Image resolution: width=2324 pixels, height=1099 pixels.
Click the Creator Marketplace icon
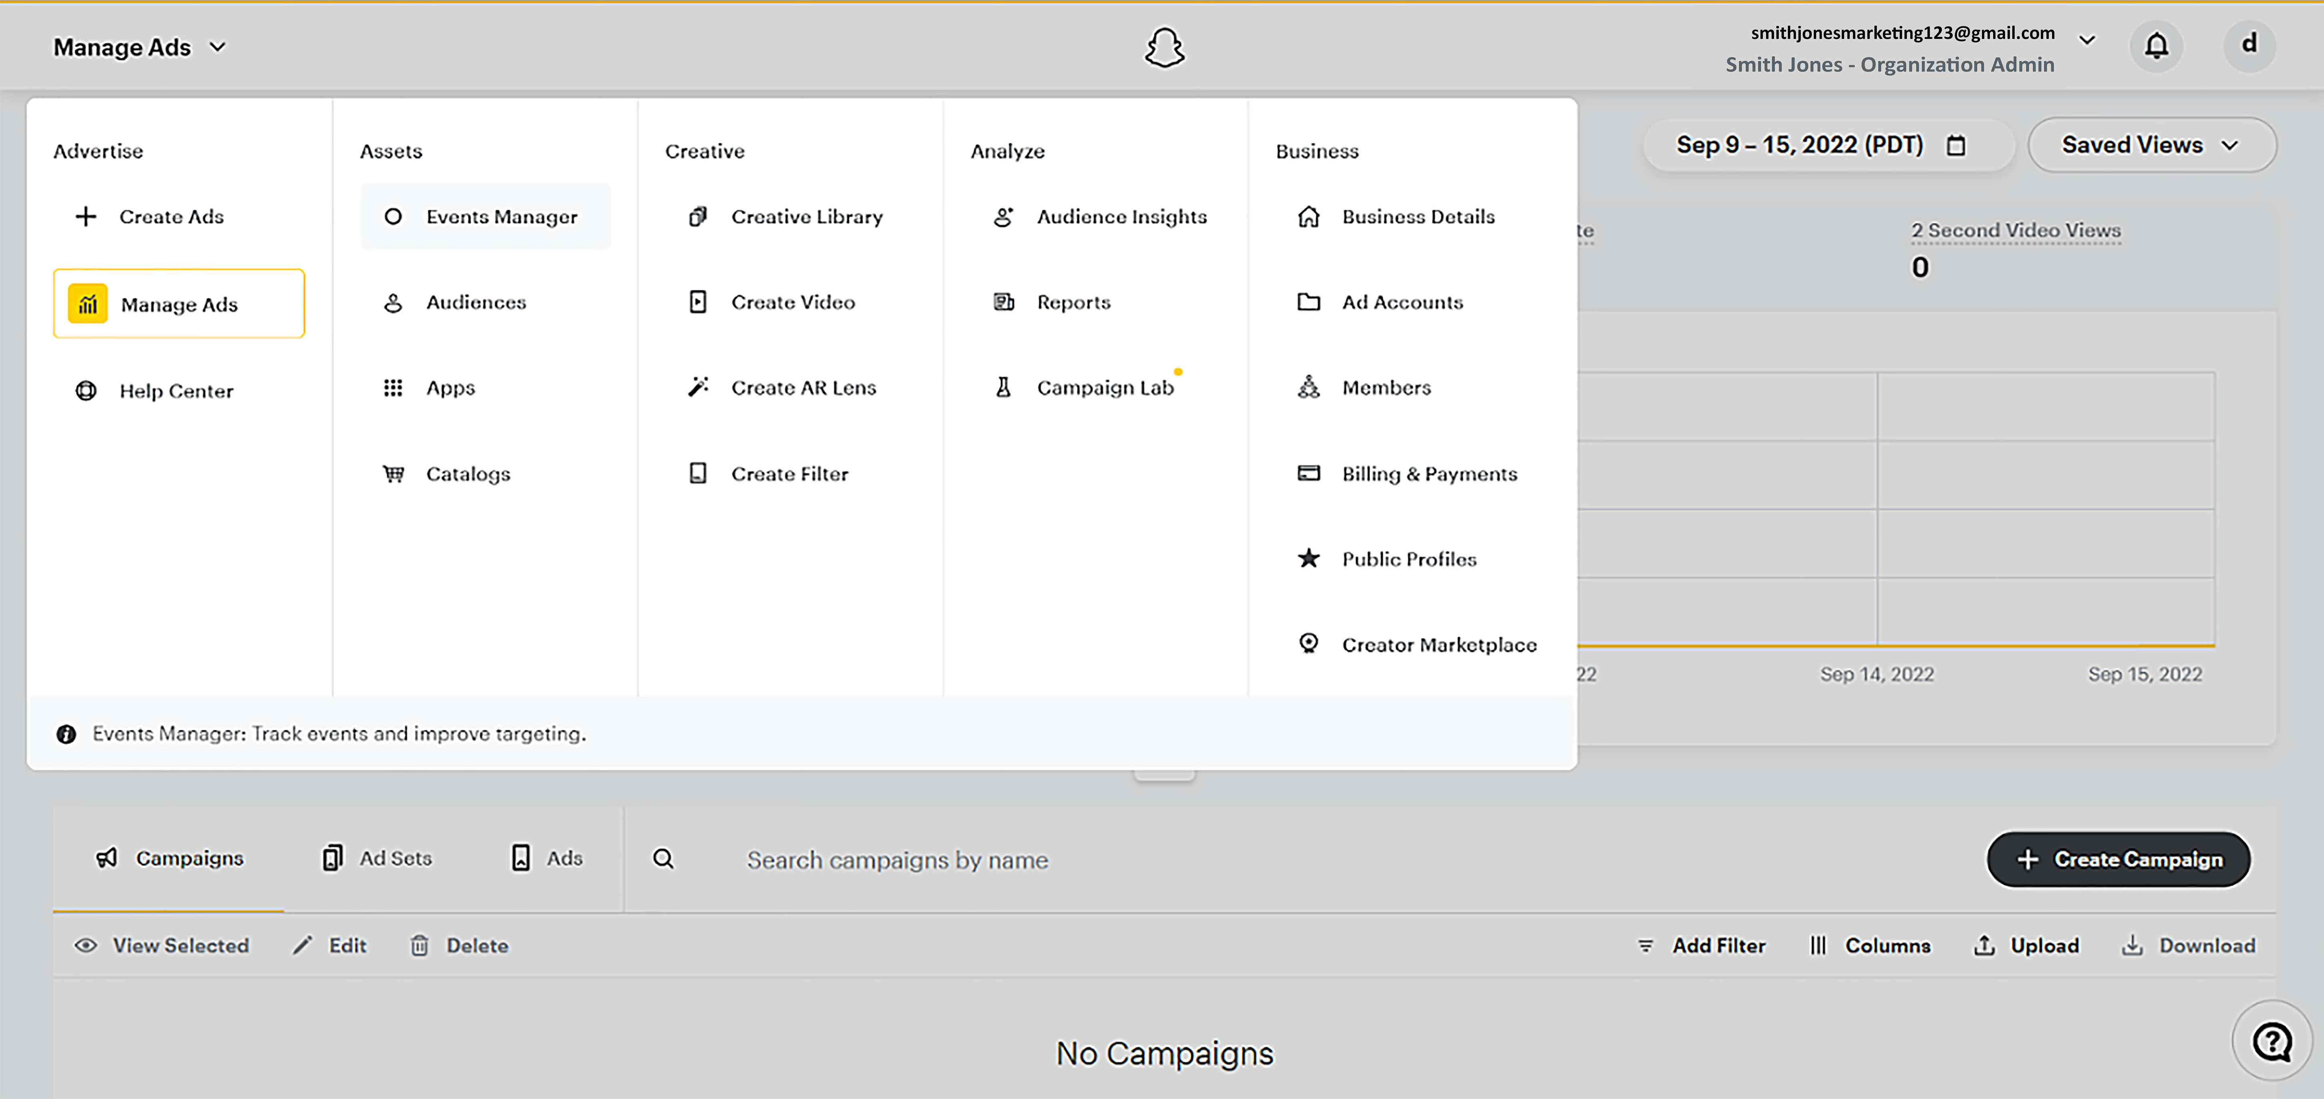click(1308, 644)
